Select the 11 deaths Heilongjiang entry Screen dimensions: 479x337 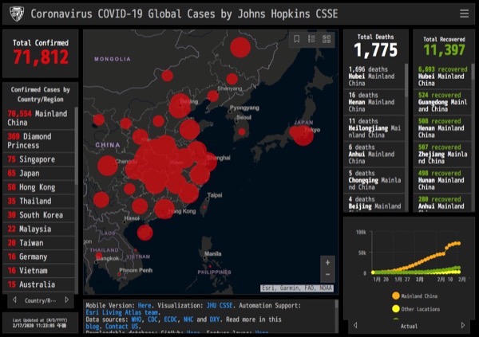[374, 128]
